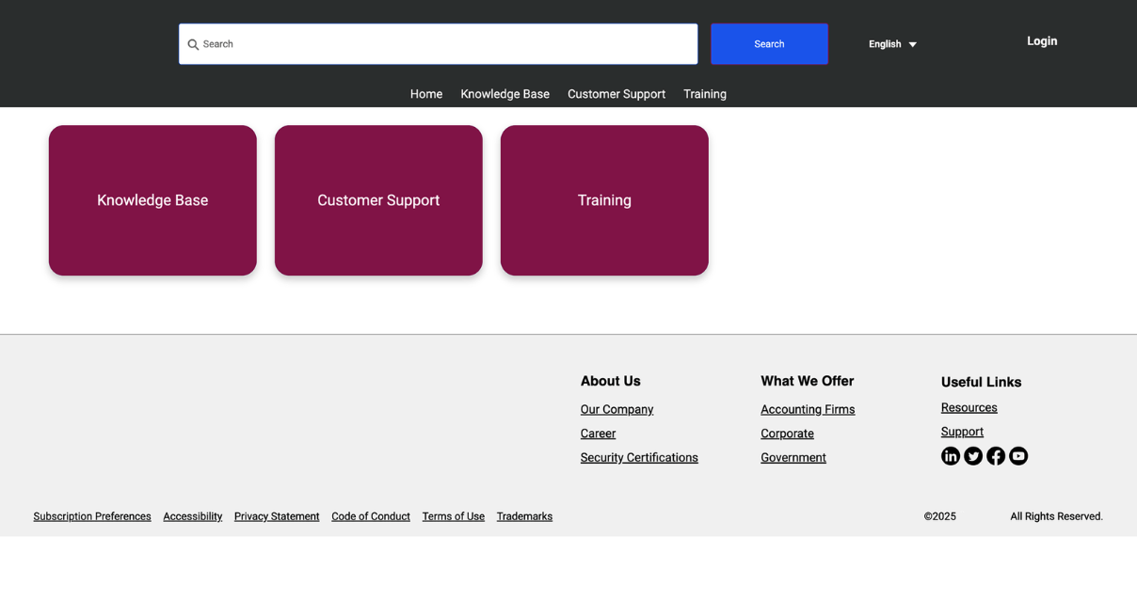
Task: Click Login in the header
Action: 1042,41
